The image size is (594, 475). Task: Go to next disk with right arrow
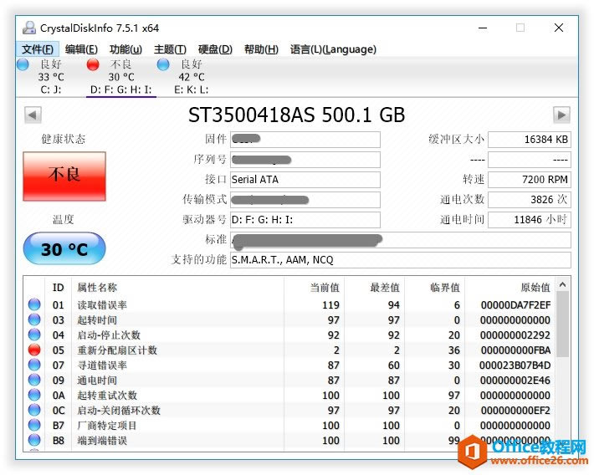[x=561, y=115]
